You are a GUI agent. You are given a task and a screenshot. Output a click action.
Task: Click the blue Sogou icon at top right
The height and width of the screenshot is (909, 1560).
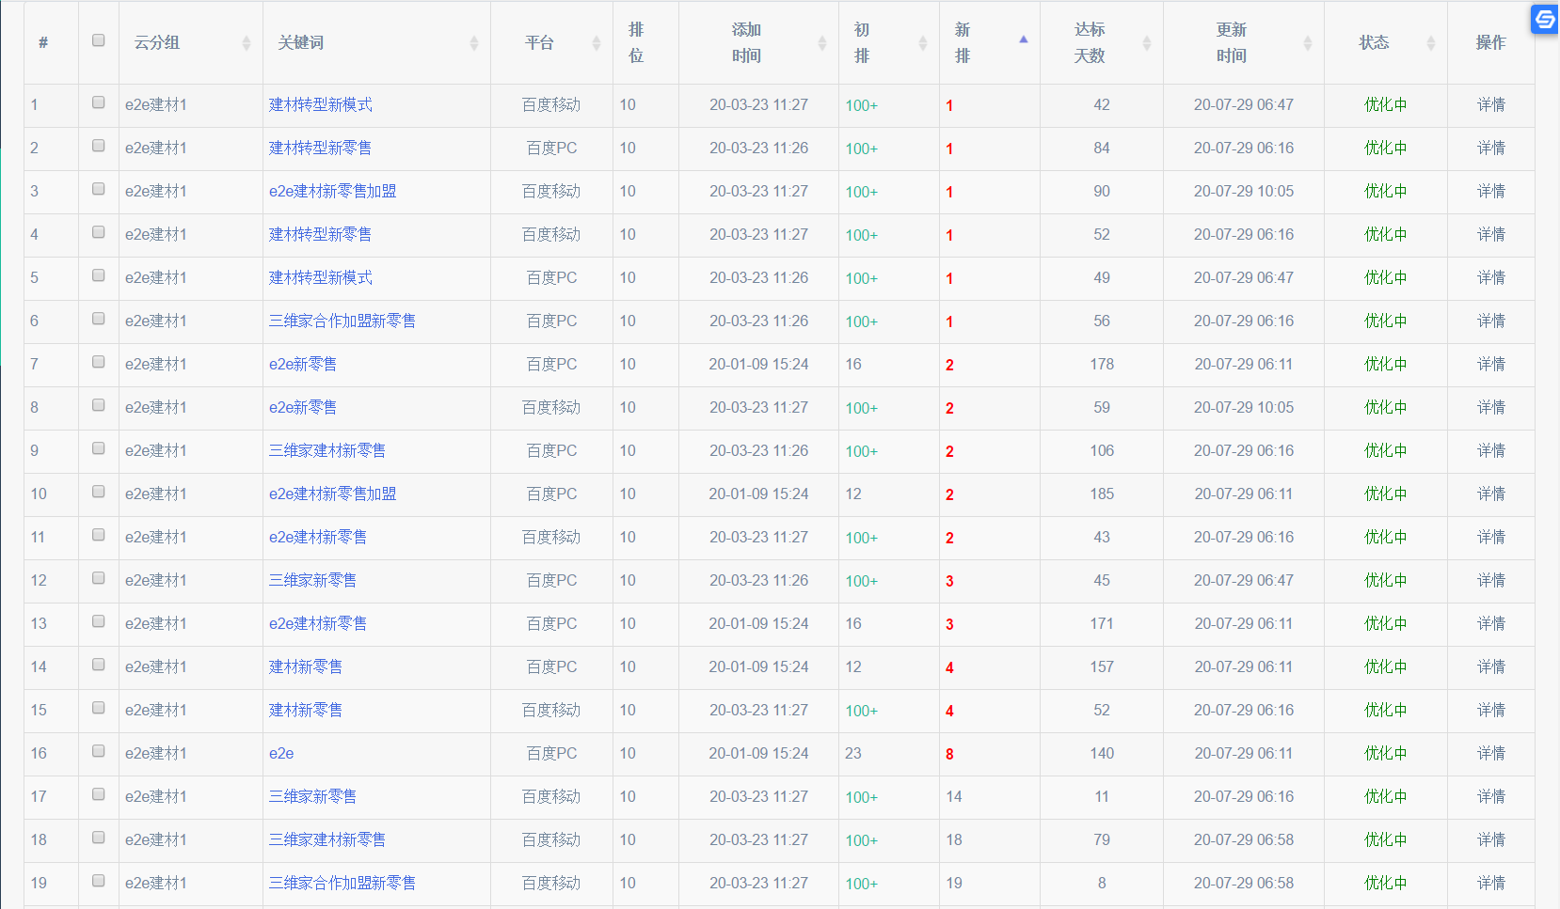(1545, 20)
